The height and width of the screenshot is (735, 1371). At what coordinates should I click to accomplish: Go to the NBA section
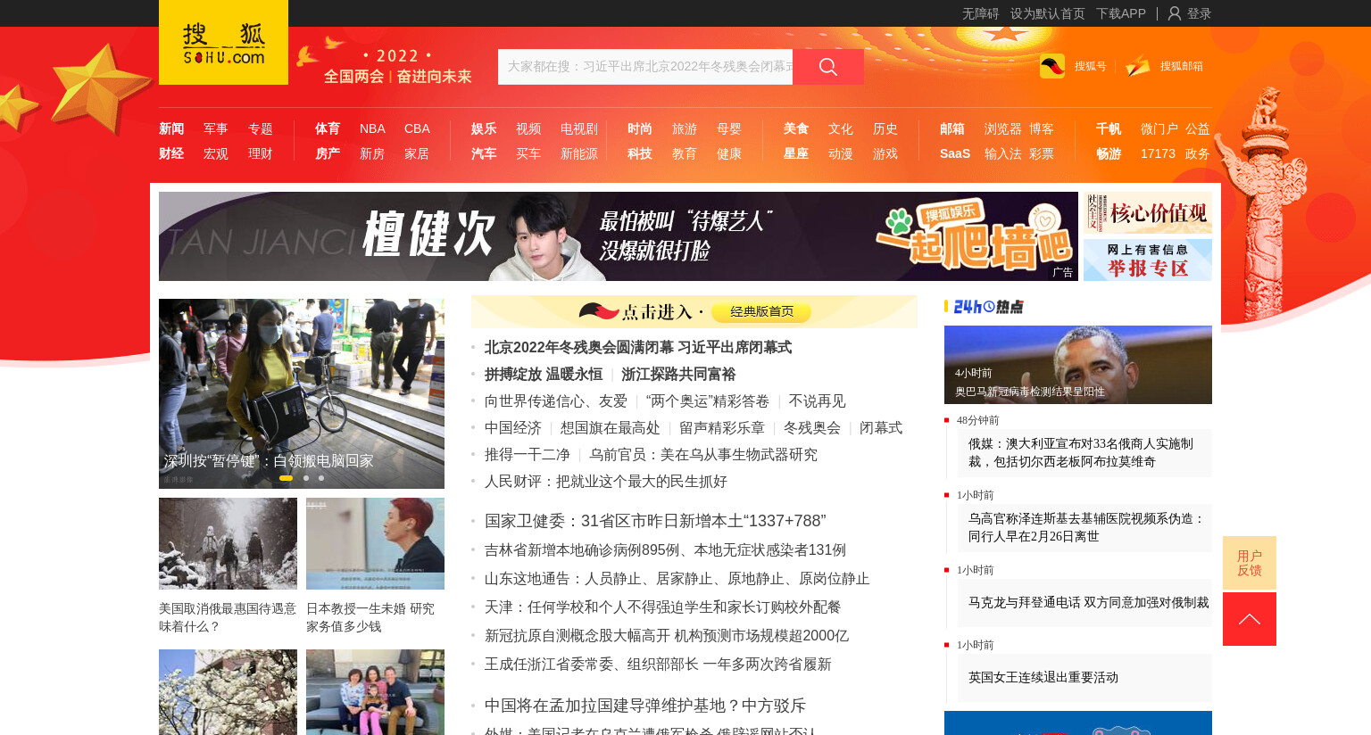pos(372,128)
